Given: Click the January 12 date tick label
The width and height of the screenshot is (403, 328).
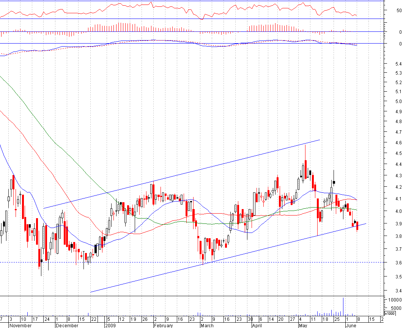Looking at the screenshot, I should (121, 319).
